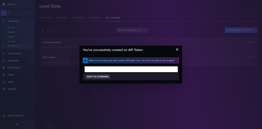Click the copy-your-token warning message

[132, 60]
